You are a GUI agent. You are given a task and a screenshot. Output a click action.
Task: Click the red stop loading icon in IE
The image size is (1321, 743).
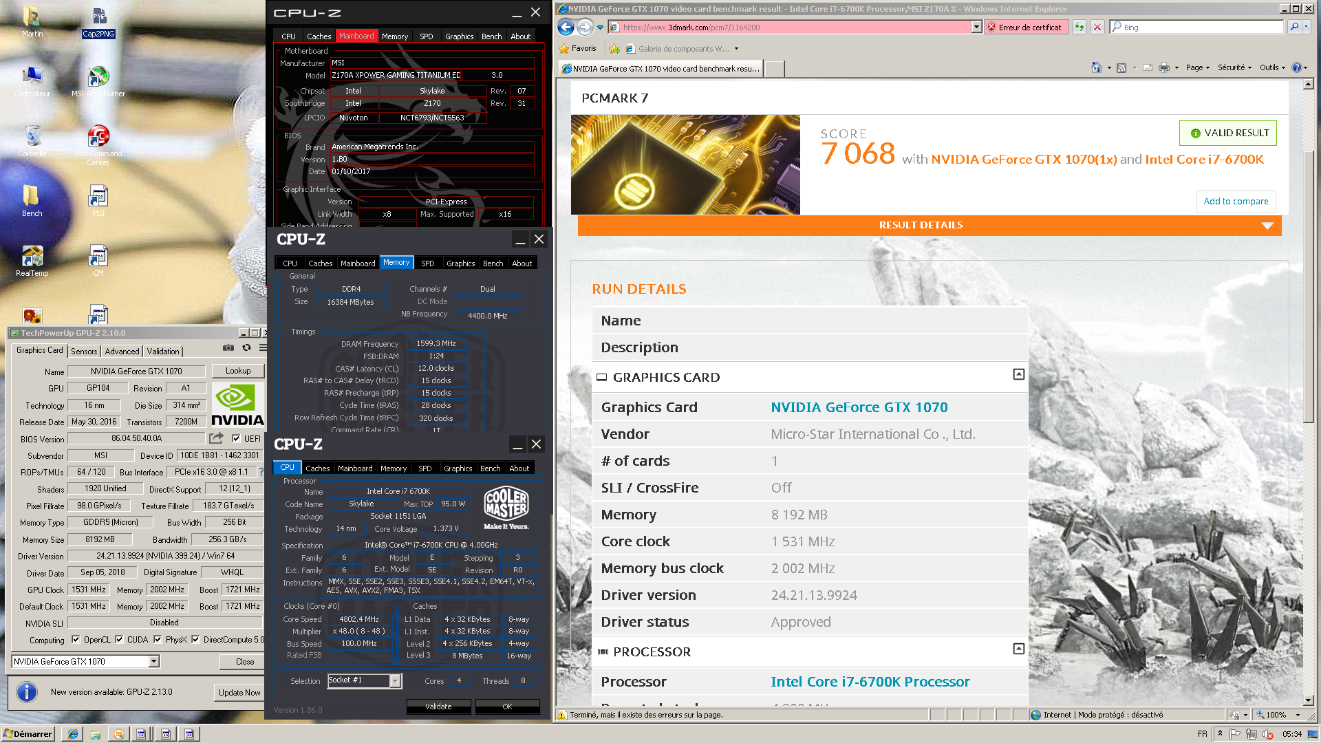point(1097,28)
